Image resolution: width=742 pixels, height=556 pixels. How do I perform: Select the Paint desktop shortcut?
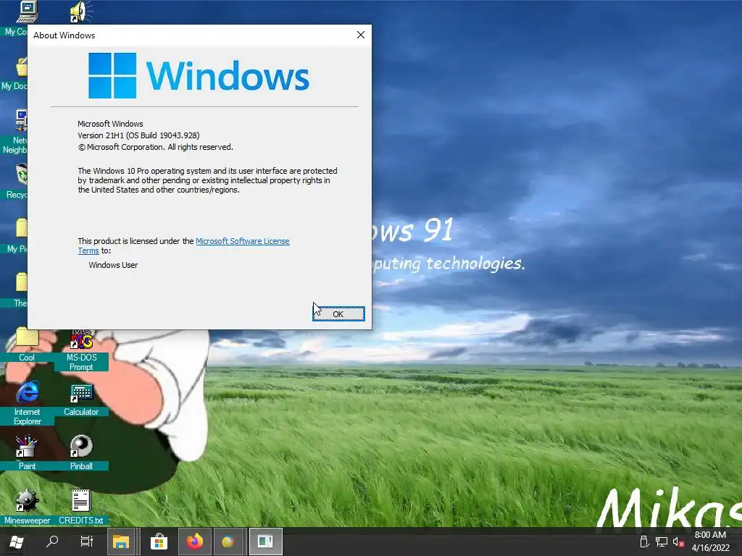click(x=27, y=452)
